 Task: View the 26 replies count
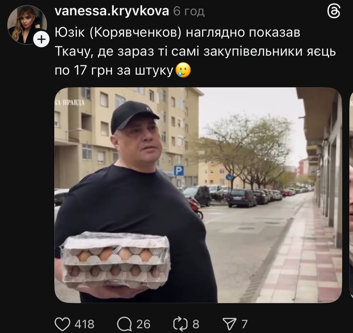point(143,324)
